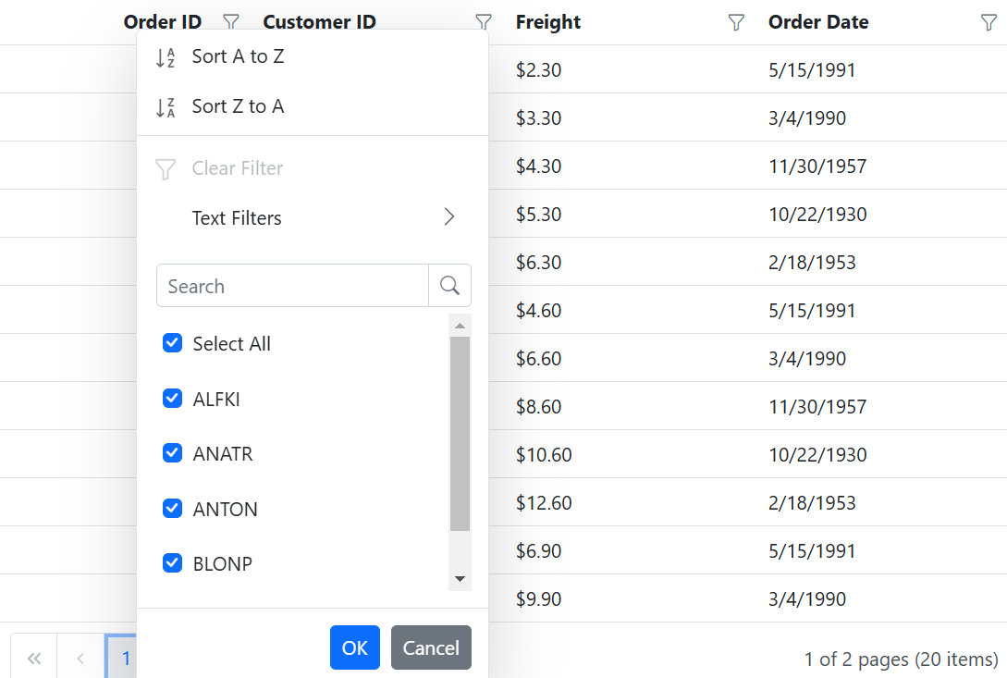
Task: Click scrollbar down arrow in list
Action: [460, 579]
